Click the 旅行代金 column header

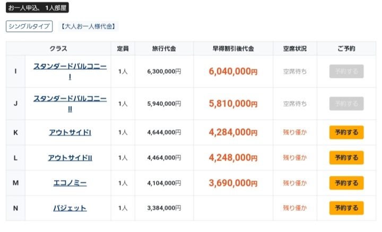(164, 49)
